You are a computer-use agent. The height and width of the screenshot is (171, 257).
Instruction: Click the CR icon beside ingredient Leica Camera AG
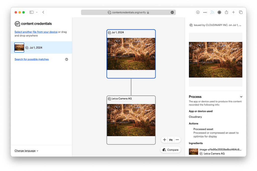coord(201,154)
